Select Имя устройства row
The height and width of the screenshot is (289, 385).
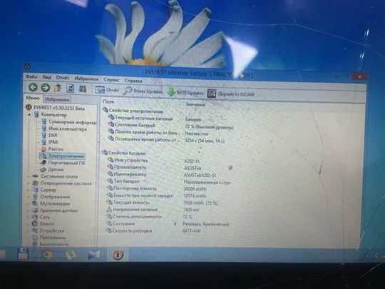point(153,161)
